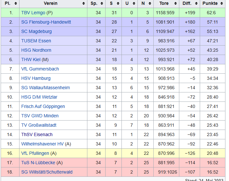Sort by Punkte column arrows
Viewport: 229px width, 181px height.
[x=221, y=4]
